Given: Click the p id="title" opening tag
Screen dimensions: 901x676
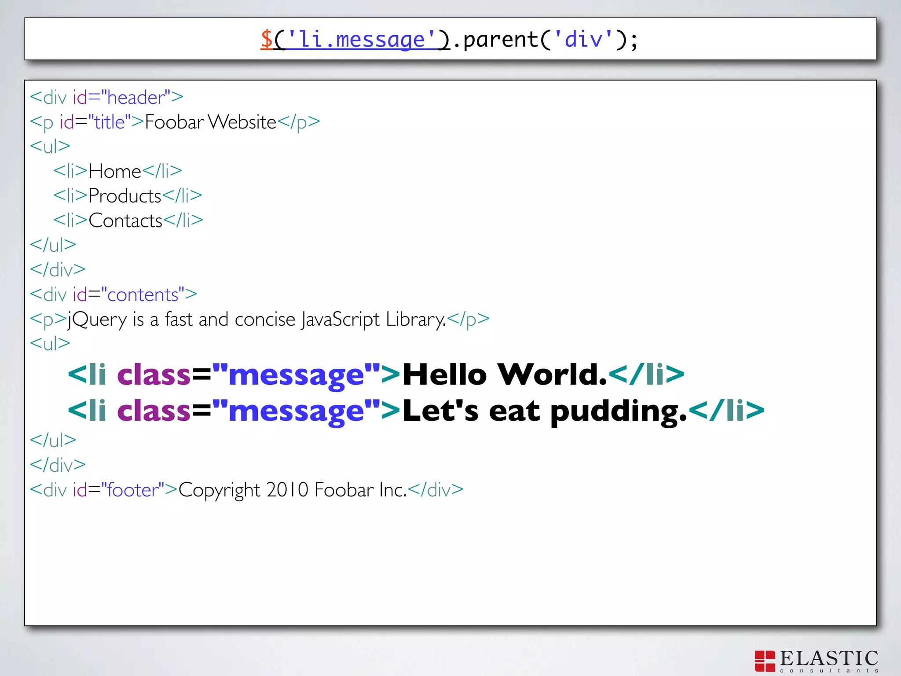Looking at the screenshot, I should click(x=87, y=122).
